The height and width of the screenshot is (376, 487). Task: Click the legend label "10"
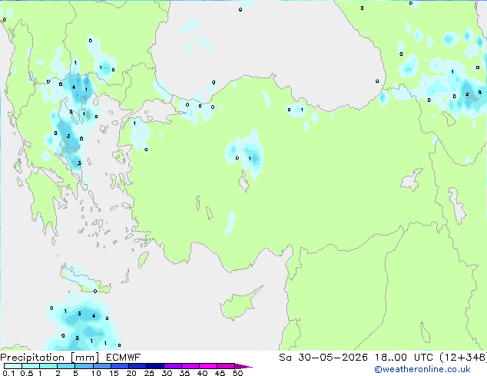96,373
